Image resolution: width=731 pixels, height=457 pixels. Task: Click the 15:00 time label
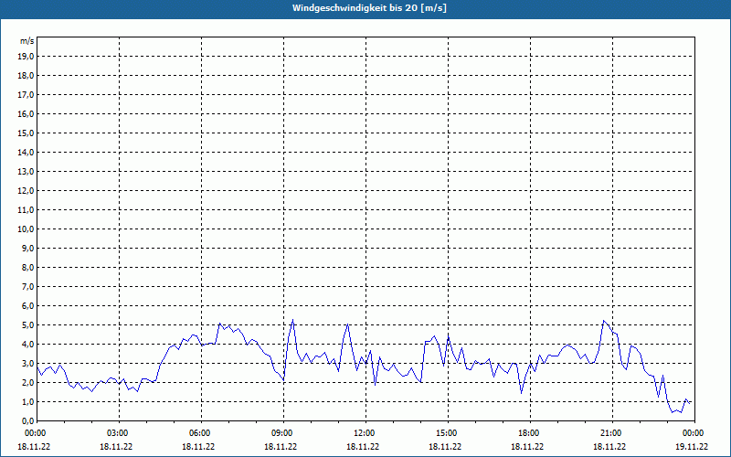coord(448,433)
